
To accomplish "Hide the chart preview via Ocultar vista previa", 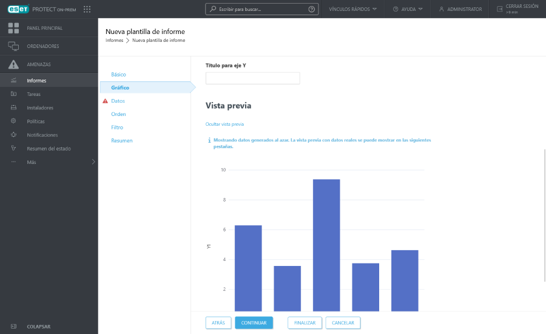I will 224,124.
